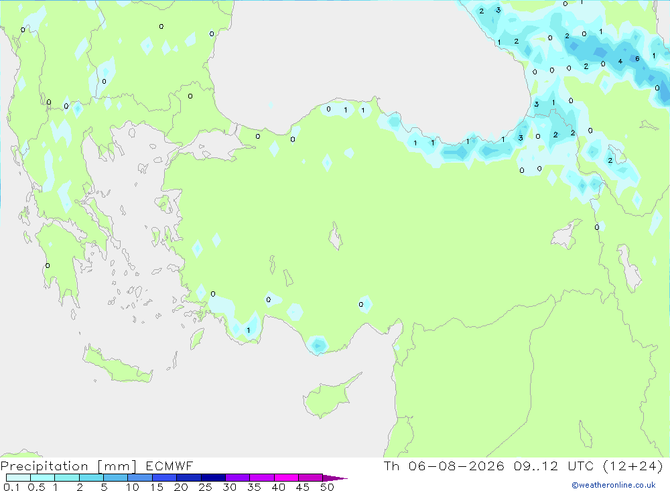
Task: Click the 'ECMWF' model label
Action: (x=170, y=466)
